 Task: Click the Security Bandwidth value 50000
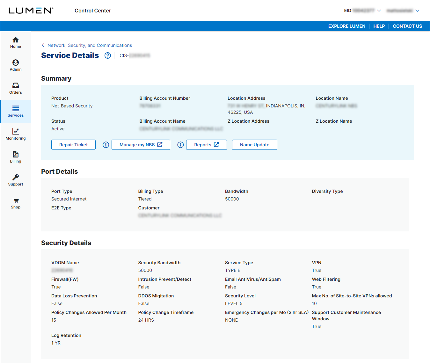click(145, 270)
